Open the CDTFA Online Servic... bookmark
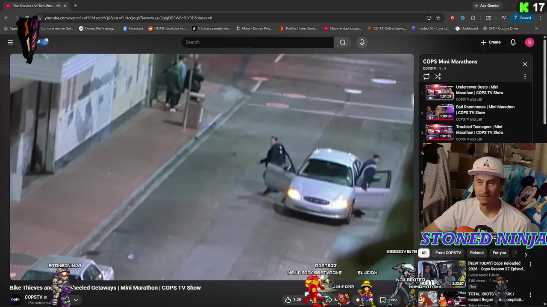 tap(387, 29)
